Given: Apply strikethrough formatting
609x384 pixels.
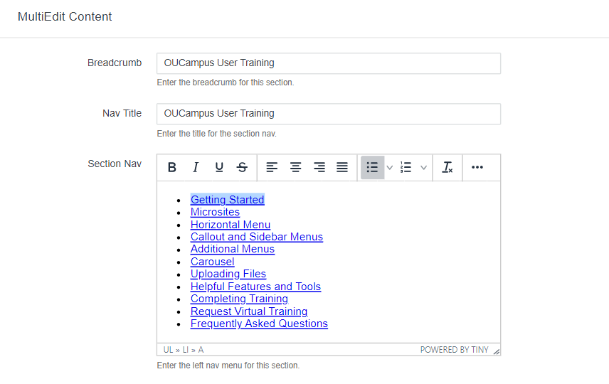Looking at the screenshot, I should pos(243,168).
